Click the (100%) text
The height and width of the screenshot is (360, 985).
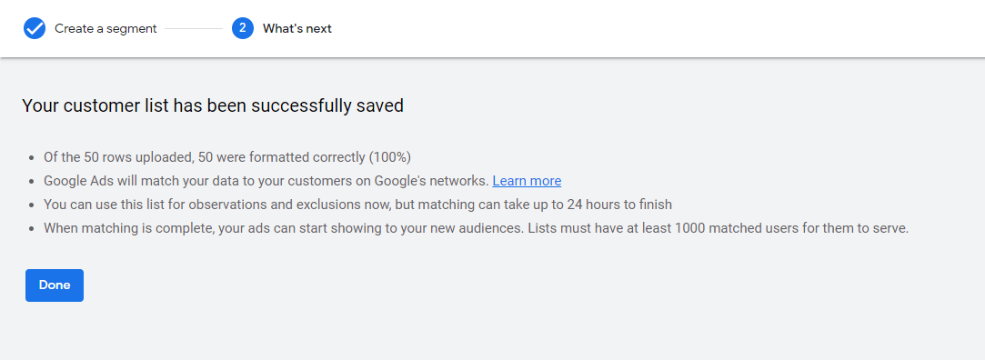390,157
